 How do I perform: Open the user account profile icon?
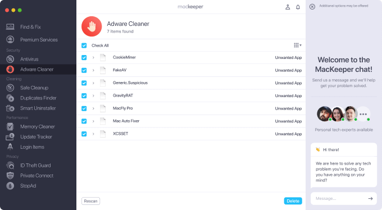pyautogui.click(x=288, y=7)
